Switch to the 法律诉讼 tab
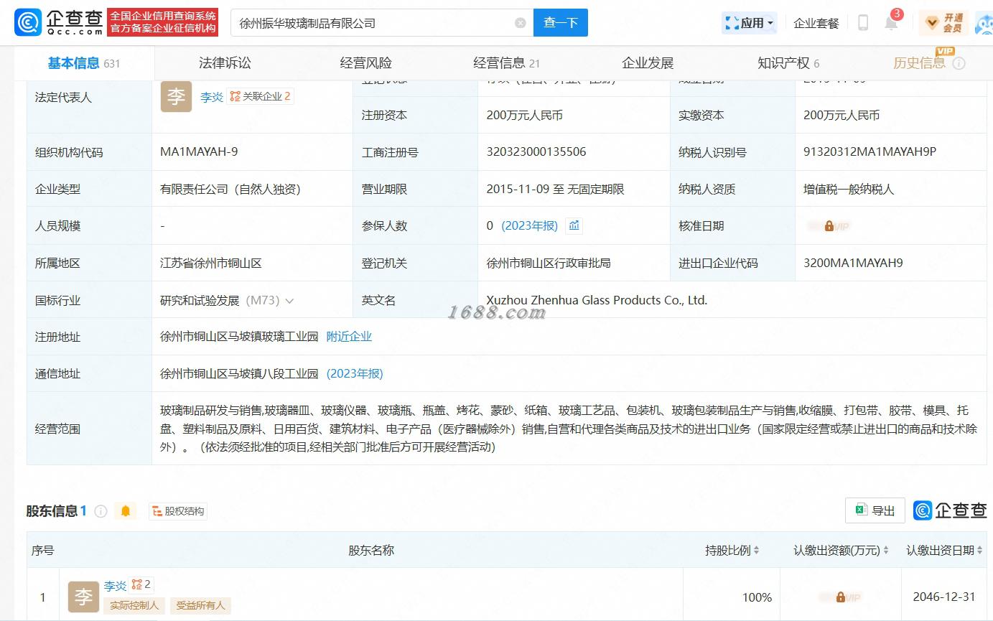This screenshot has width=993, height=621. [x=225, y=63]
